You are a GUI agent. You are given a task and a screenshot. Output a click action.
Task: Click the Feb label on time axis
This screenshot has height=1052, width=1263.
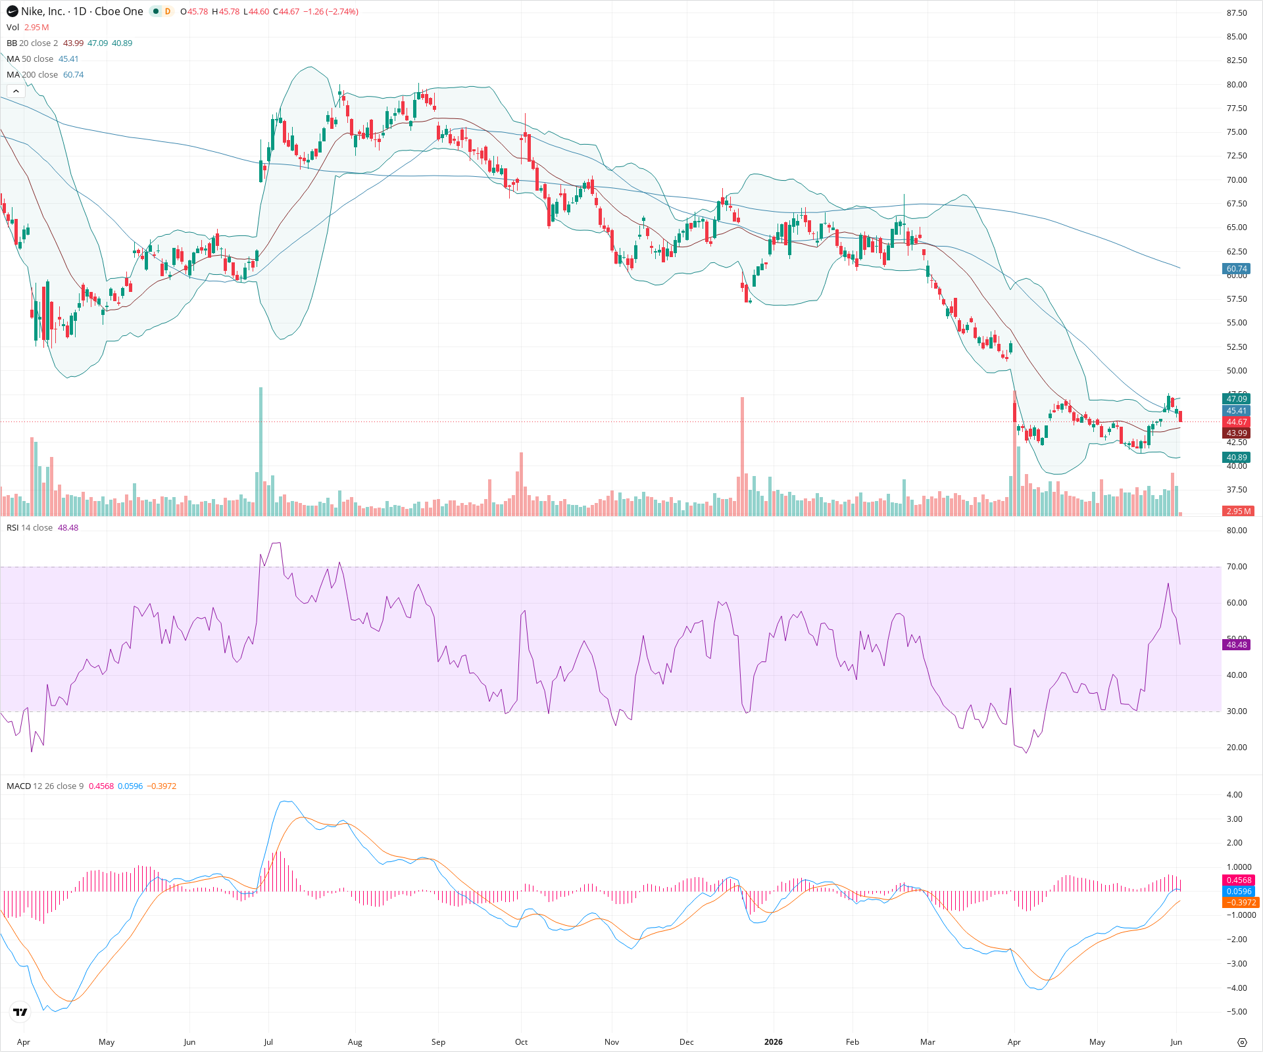(x=852, y=1041)
